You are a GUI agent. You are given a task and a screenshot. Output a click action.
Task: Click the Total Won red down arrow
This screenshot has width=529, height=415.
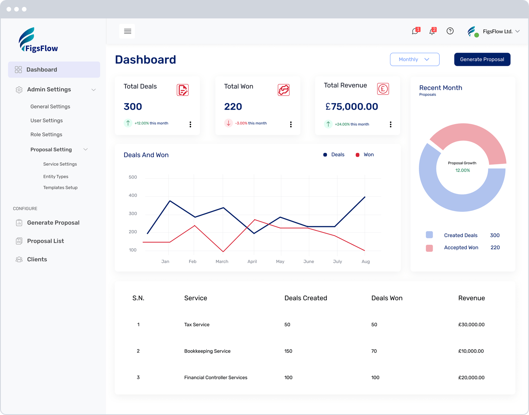[x=228, y=123]
